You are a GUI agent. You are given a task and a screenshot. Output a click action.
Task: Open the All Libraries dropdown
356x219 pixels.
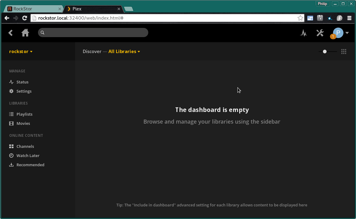pyautogui.click(x=124, y=52)
